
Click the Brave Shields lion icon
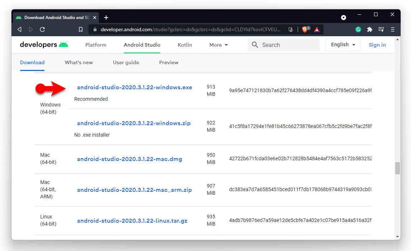305,29
